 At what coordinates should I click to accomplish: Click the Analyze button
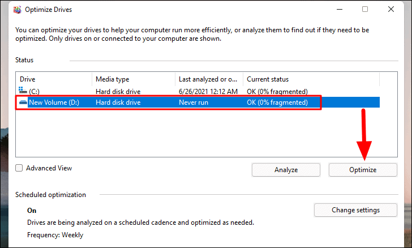[286, 170]
